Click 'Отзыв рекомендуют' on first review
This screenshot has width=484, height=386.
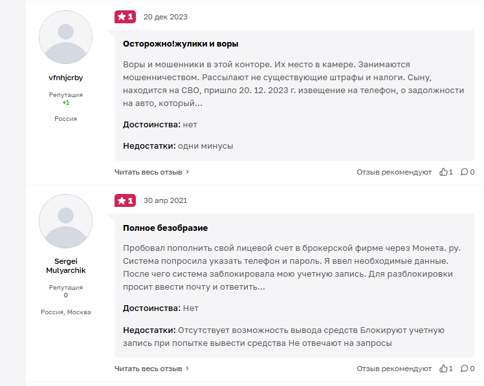point(394,172)
